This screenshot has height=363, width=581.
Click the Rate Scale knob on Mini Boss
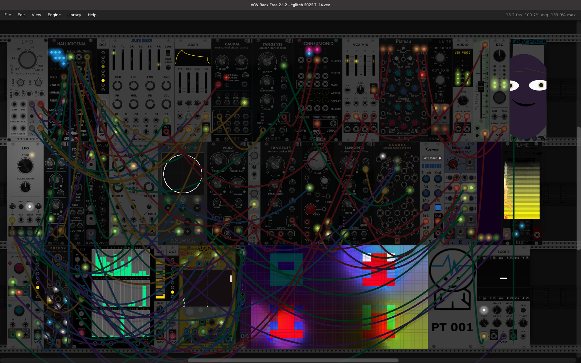click(168, 67)
